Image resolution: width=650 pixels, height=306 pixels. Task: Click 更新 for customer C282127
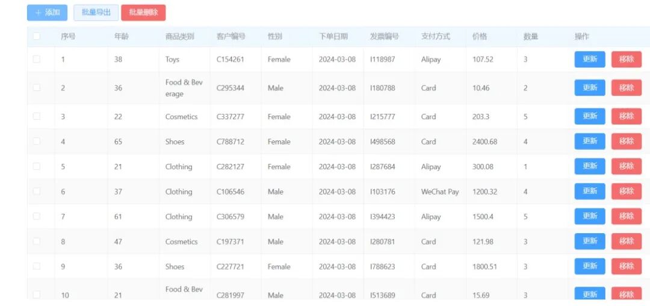(x=589, y=166)
